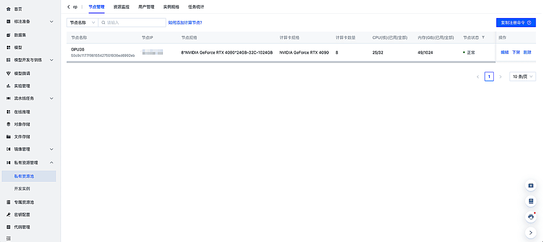The width and height of the screenshot is (543, 242).
Task: Open 开发实例 in the sidebar
Action: point(22,189)
